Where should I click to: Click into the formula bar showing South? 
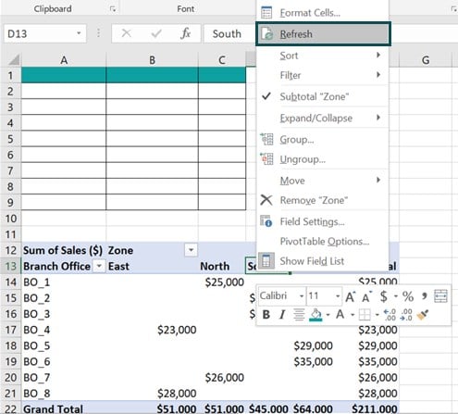229,33
